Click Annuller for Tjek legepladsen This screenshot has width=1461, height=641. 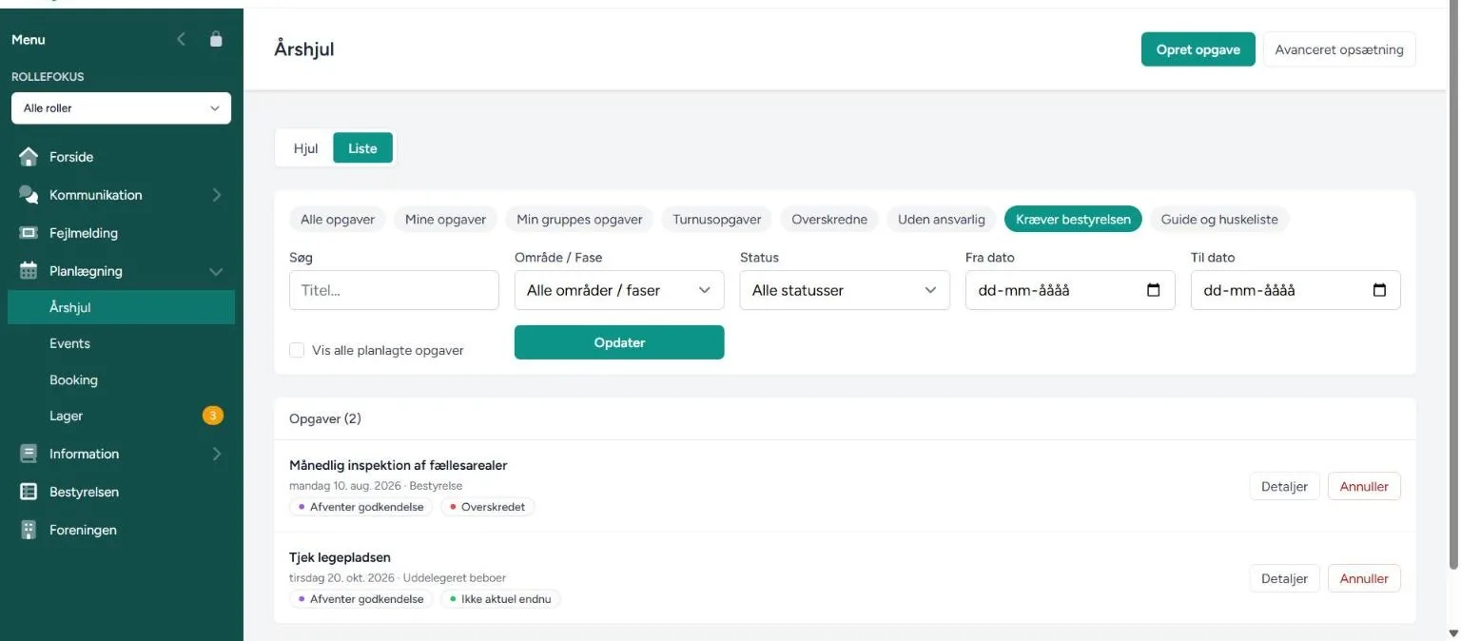tap(1364, 578)
